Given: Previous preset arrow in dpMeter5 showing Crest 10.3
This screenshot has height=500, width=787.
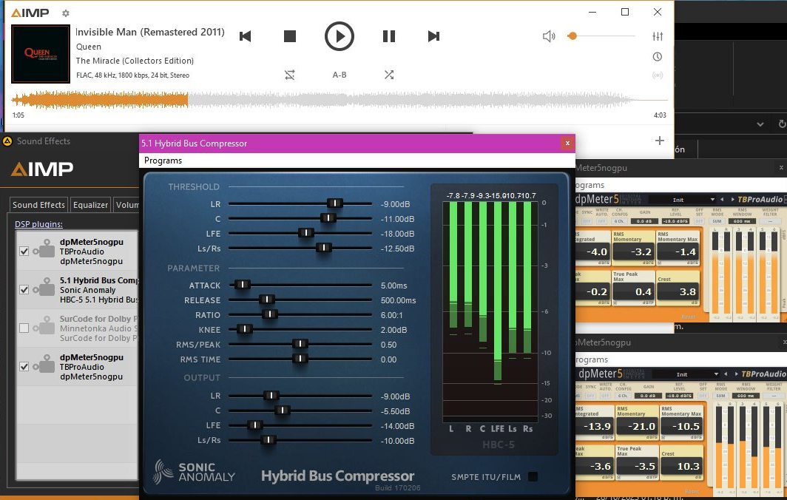Looking at the screenshot, I should [726, 374].
